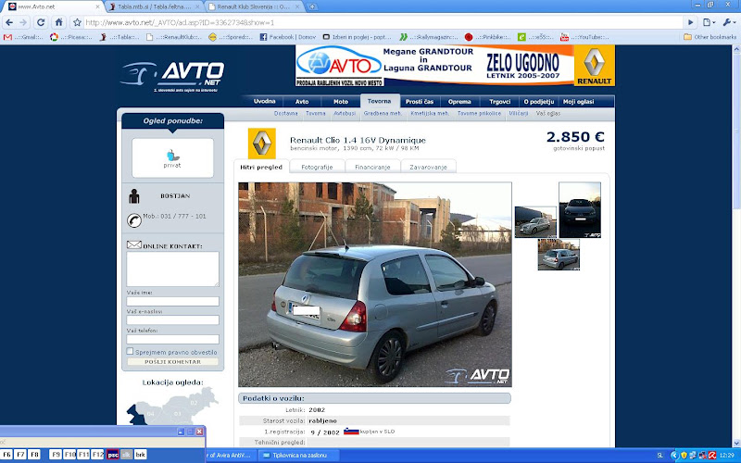The width and height of the screenshot is (741, 463).
Task: Click the POŠLJI KOMENTAR button
Action: 172,361
